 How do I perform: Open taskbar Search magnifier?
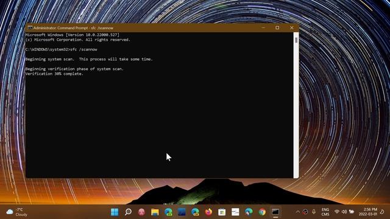[x=128, y=212]
